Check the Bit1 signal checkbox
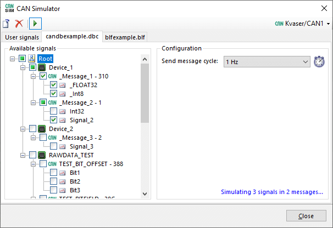Screen dimensions: 333x228 54,172
